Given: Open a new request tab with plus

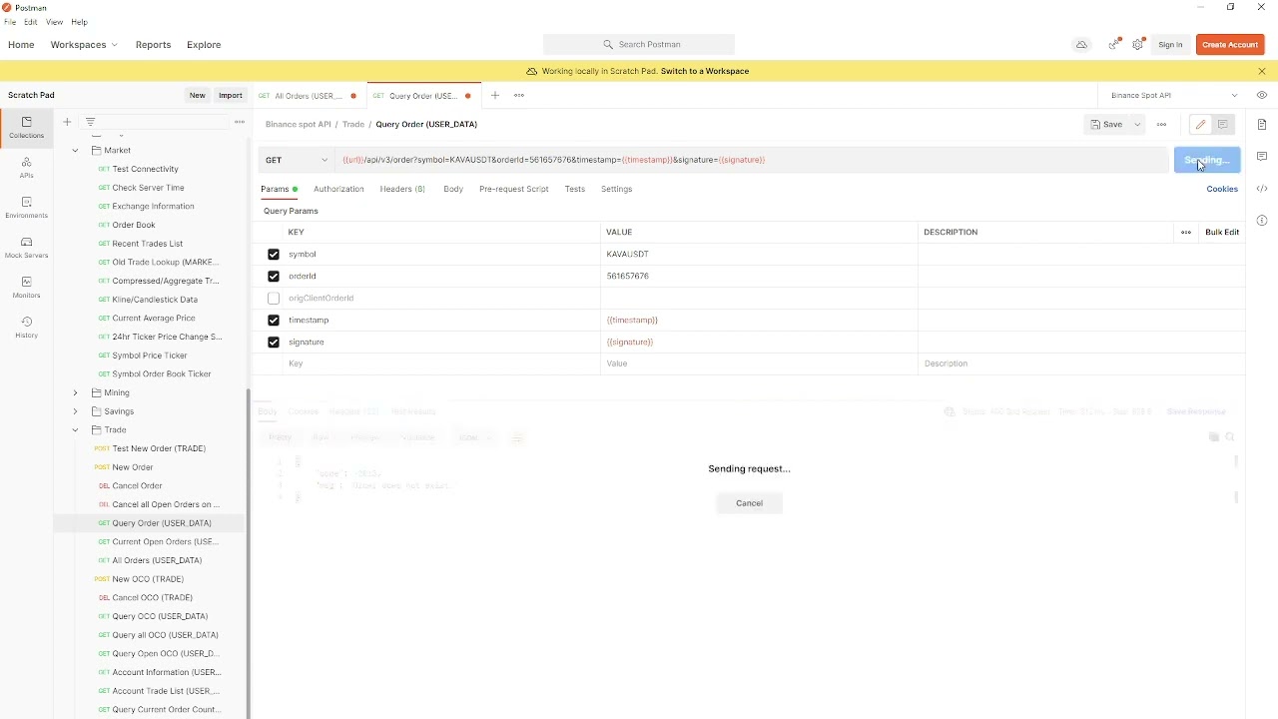Looking at the screenshot, I should (495, 96).
